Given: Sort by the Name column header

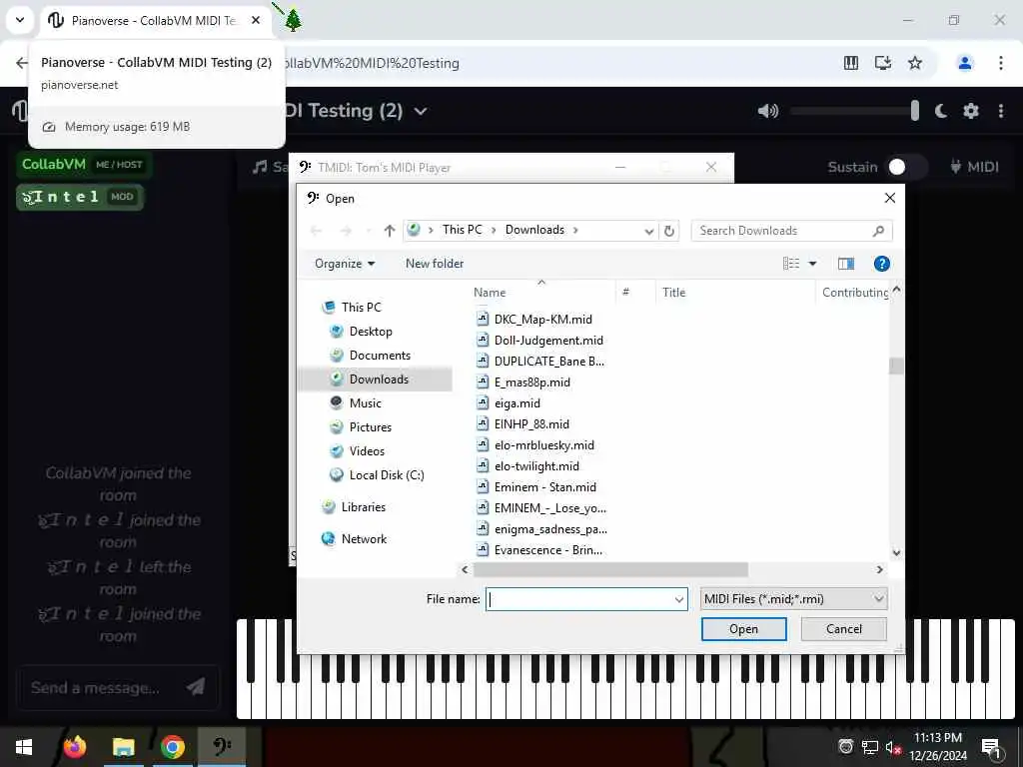Looking at the screenshot, I should pos(541,293).
